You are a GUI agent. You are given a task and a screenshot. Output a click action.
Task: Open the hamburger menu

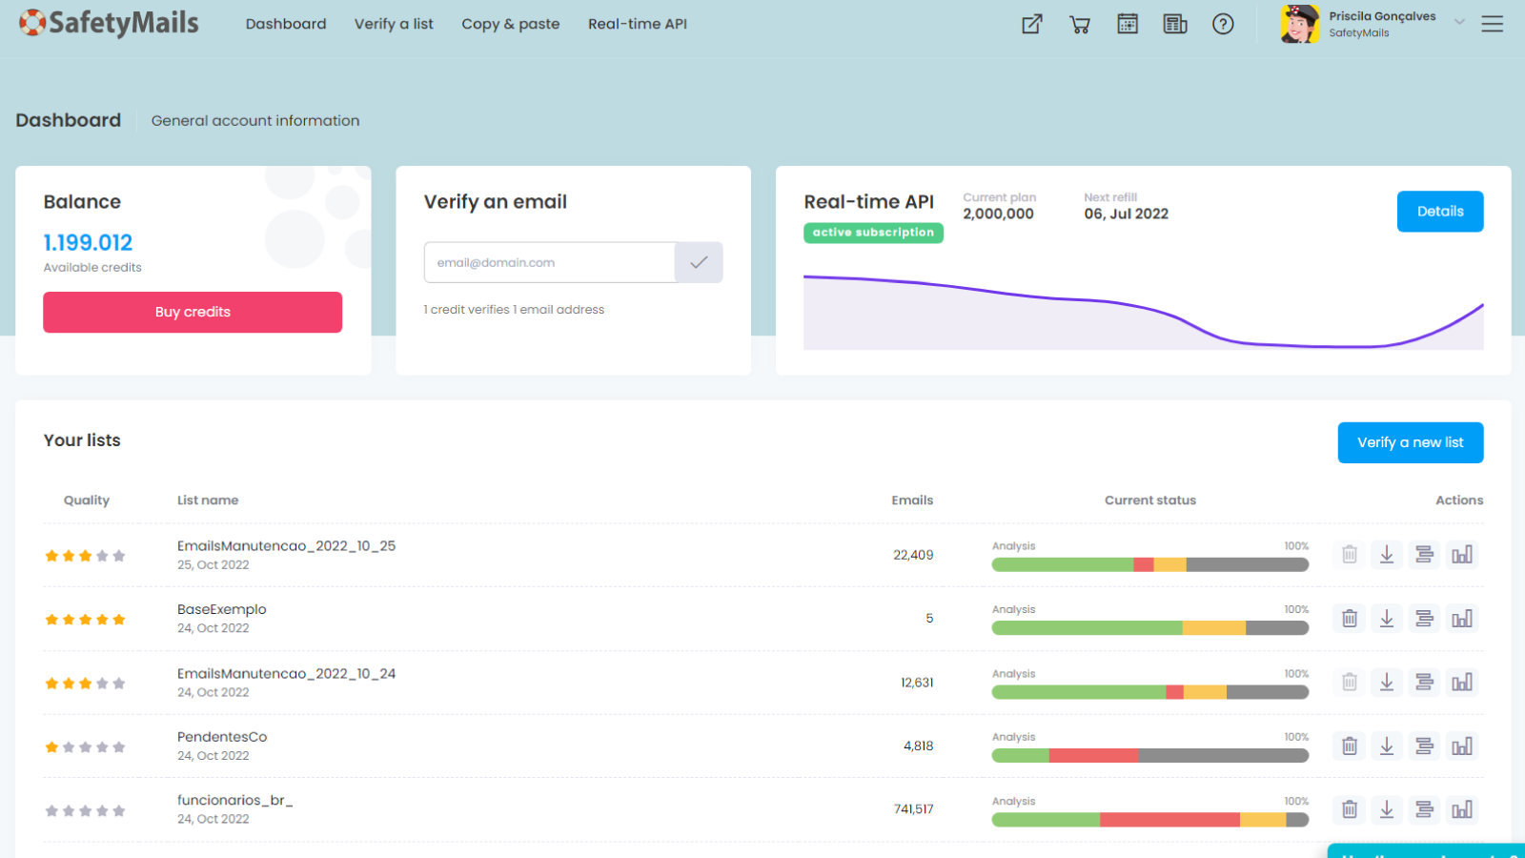click(x=1492, y=25)
